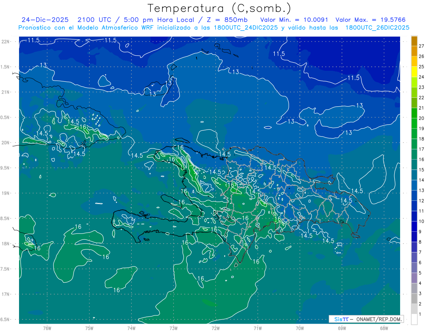
Task: Select valid-until stamp "1800UTC_26DIC2025"
Action: pyautogui.click(x=377, y=28)
